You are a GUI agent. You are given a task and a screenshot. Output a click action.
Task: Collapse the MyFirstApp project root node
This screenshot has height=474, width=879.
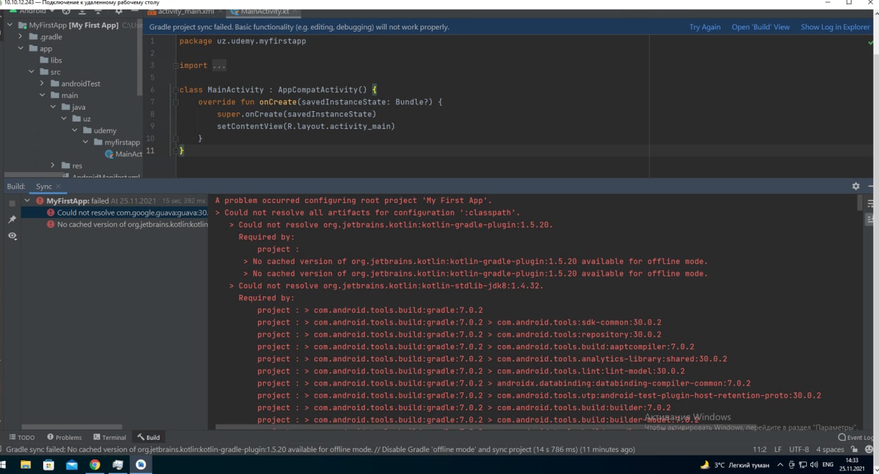[10, 25]
